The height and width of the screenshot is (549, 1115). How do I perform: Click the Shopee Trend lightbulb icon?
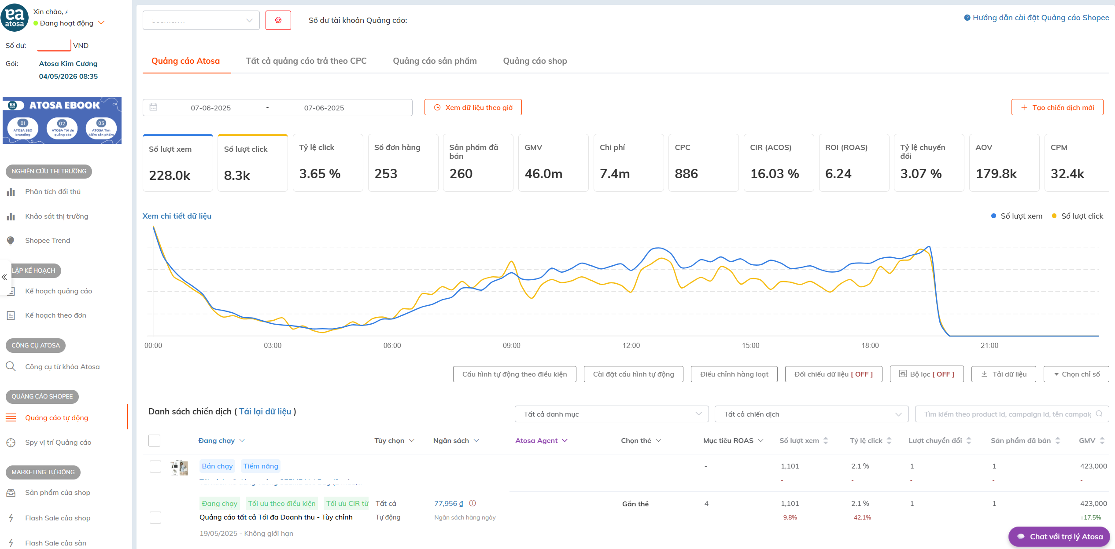[x=11, y=241]
